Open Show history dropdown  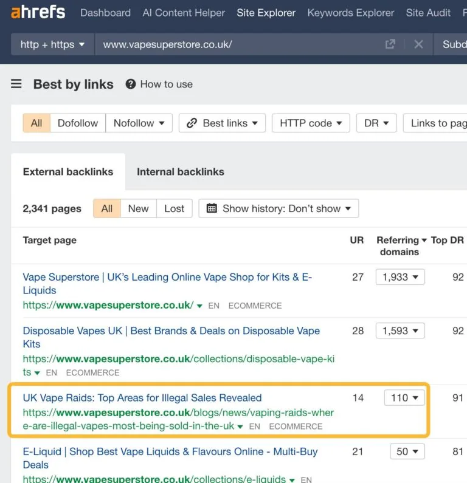[278, 208]
